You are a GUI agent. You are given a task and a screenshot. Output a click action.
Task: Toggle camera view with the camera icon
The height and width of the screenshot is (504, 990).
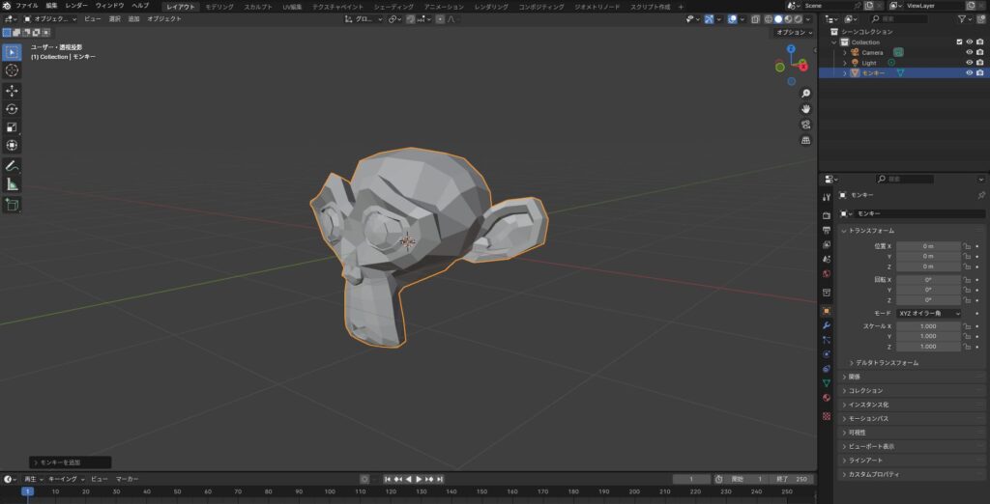click(x=805, y=125)
